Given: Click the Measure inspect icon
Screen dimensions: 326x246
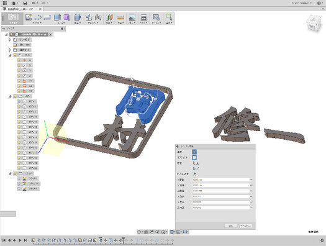Looking at the screenshot, I should coord(120,17).
